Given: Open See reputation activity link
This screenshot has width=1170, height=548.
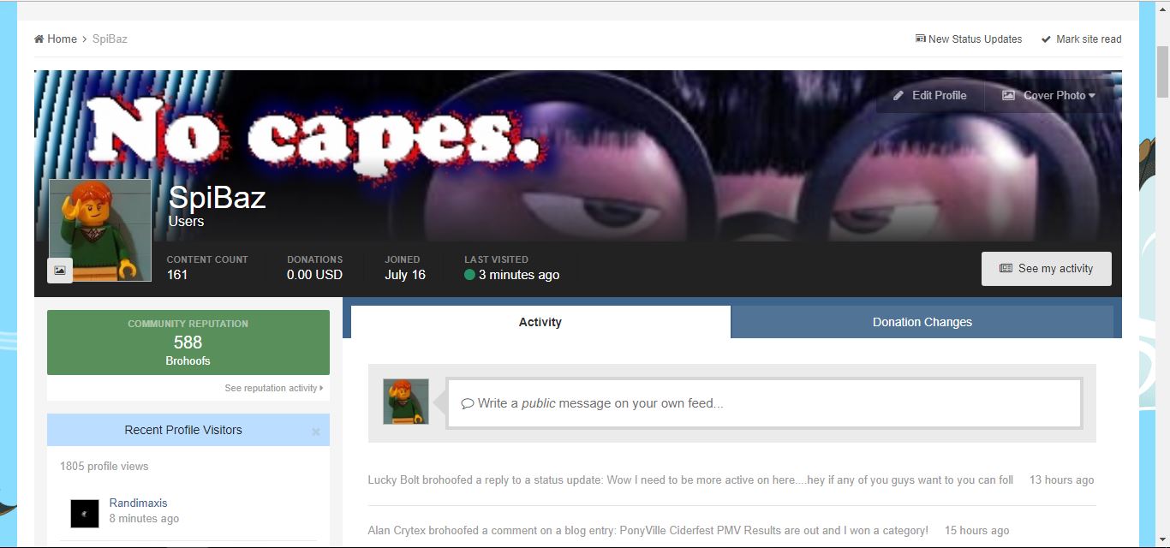Looking at the screenshot, I should coord(274,389).
